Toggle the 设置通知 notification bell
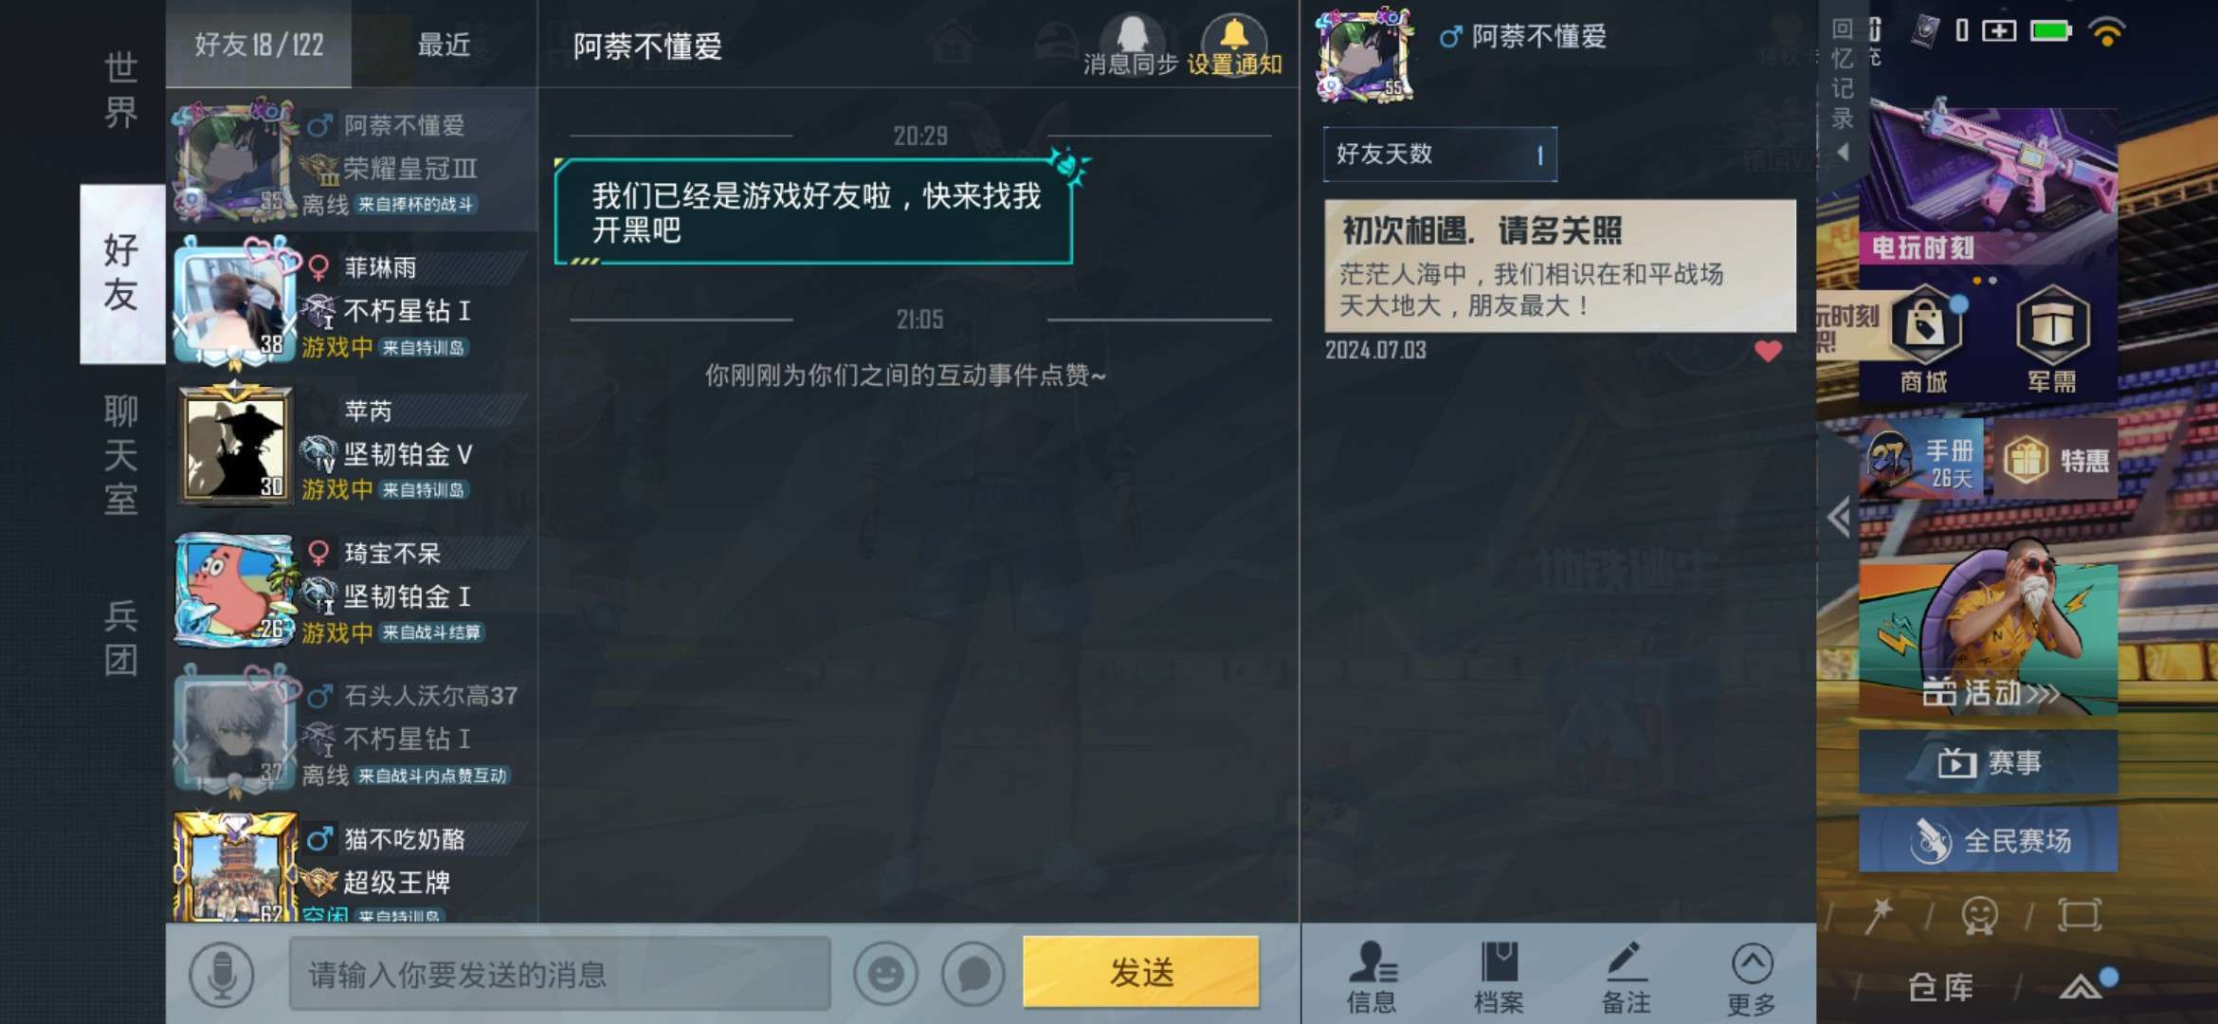Viewport: 2218px width, 1024px height. [x=1234, y=46]
